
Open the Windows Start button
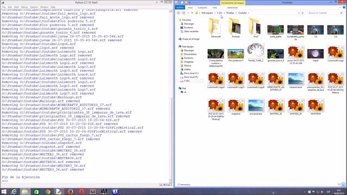point(4,192)
